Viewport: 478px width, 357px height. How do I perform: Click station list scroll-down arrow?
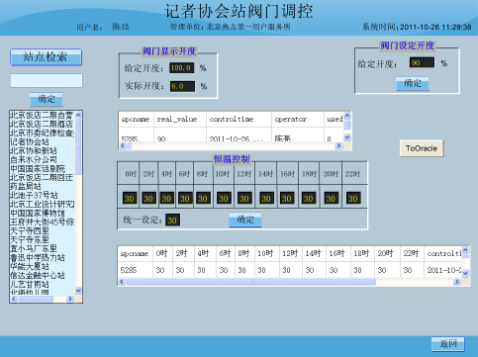click(x=78, y=291)
